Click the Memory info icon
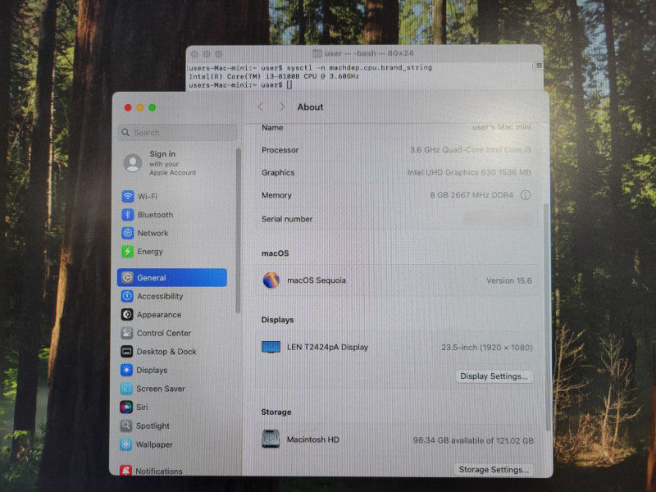This screenshot has width=656, height=492. tap(526, 195)
